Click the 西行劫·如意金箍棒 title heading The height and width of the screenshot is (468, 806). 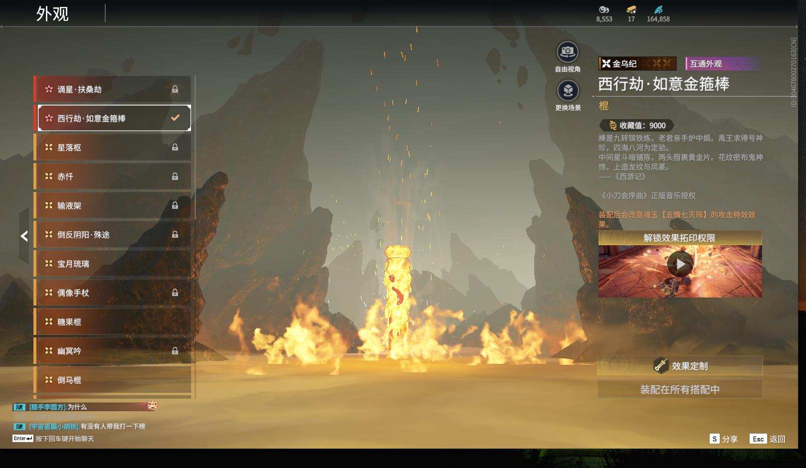(664, 84)
